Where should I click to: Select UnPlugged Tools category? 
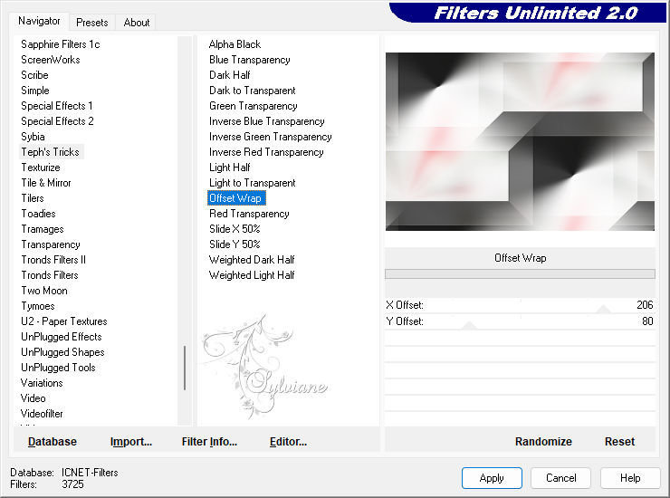click(x=58, y=368)
